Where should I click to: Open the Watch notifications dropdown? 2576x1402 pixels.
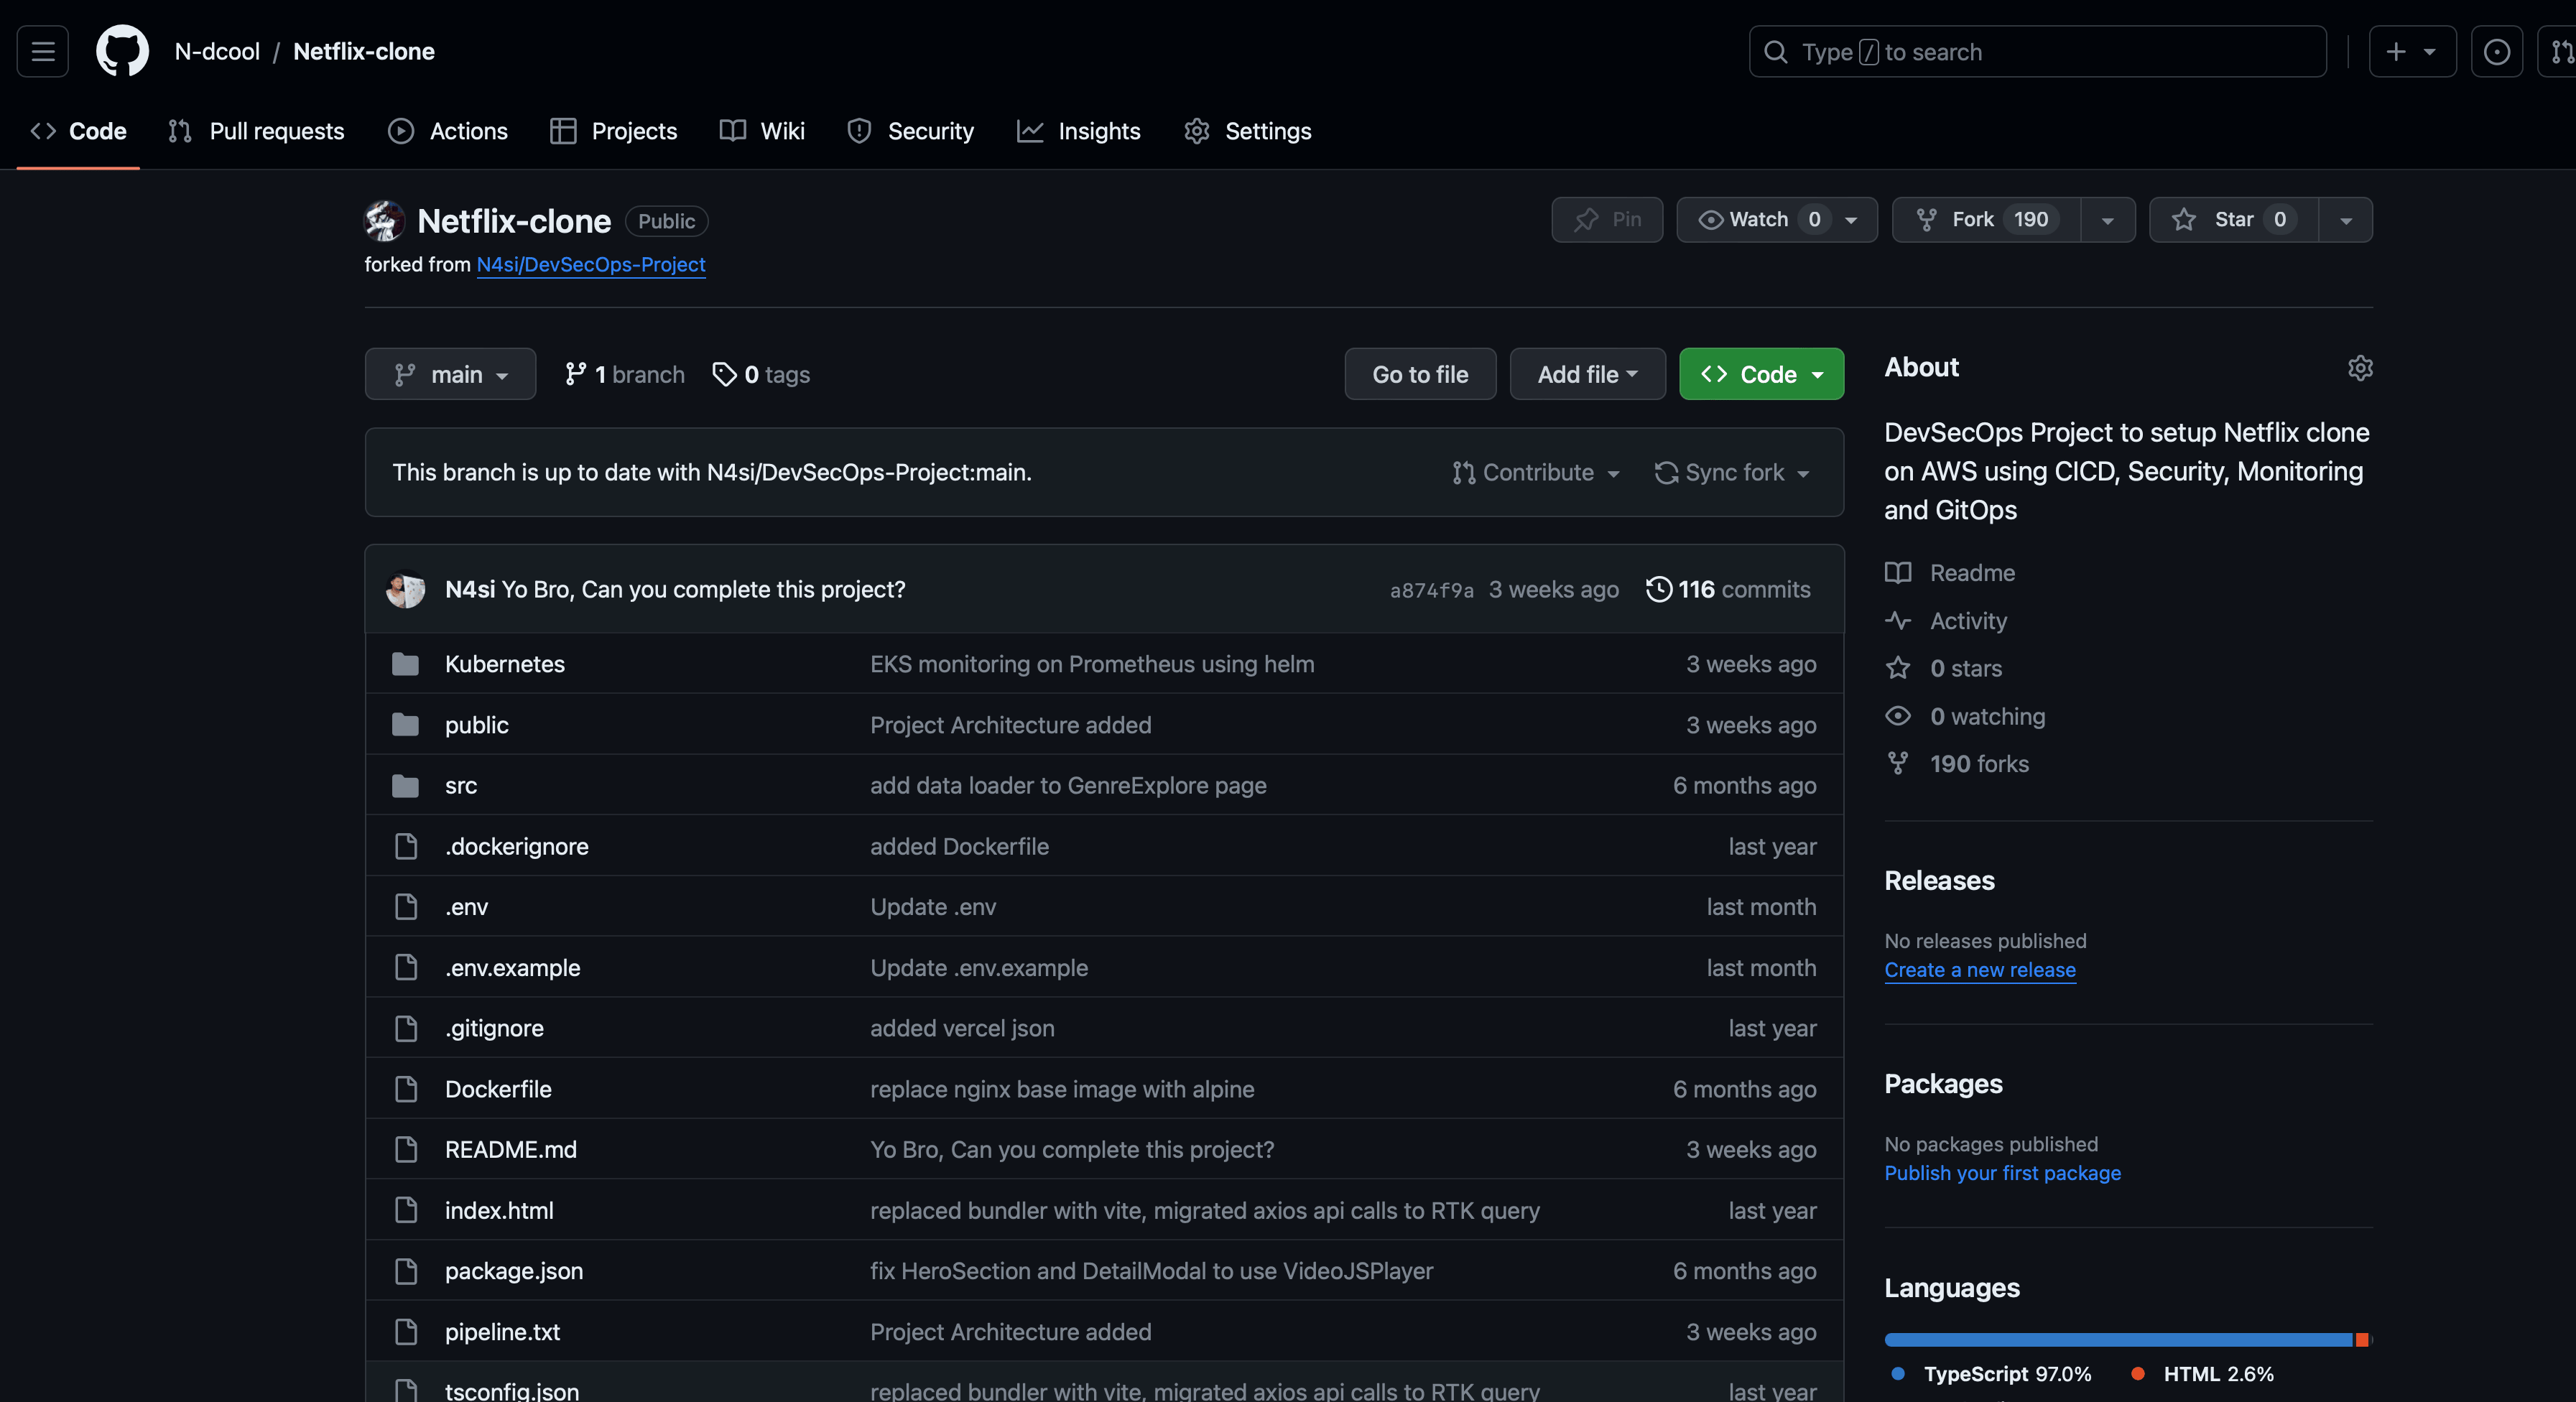[x=1777, y=219]
